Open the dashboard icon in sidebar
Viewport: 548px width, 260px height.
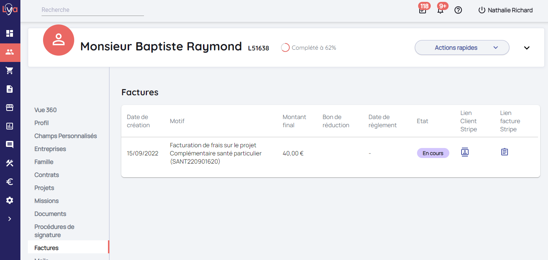[10, 33]
